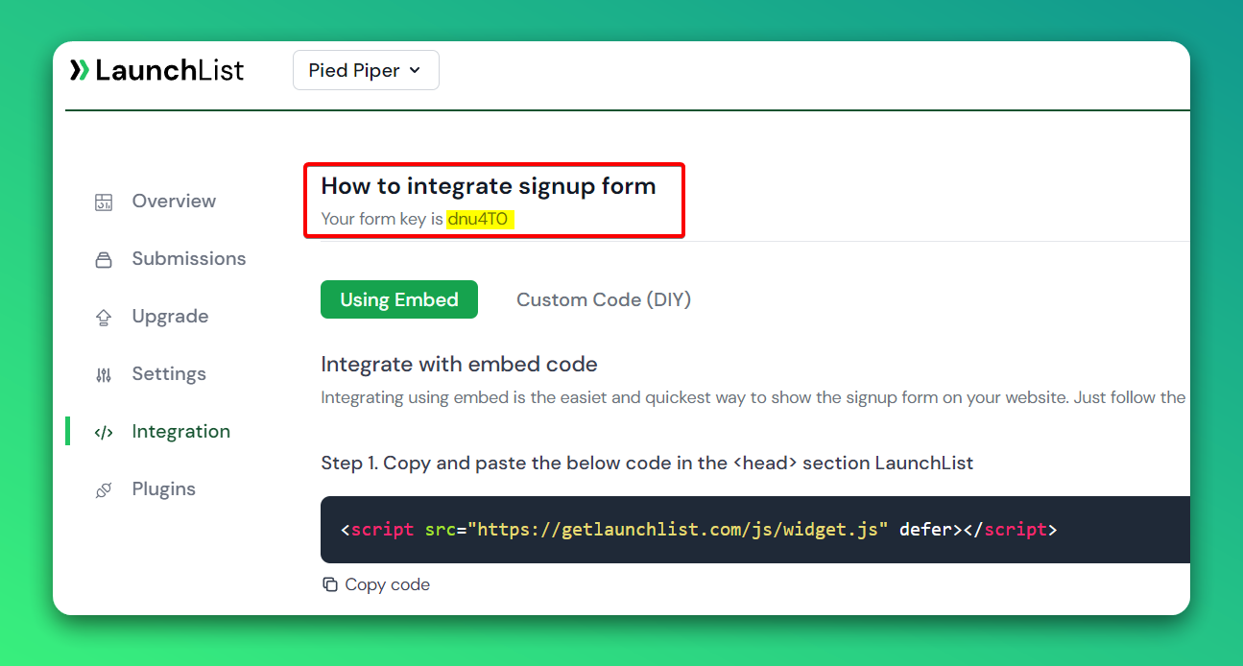Click the Integration code icon
The width and height of the screenshot is (1243, 666).
coord(104,432)
